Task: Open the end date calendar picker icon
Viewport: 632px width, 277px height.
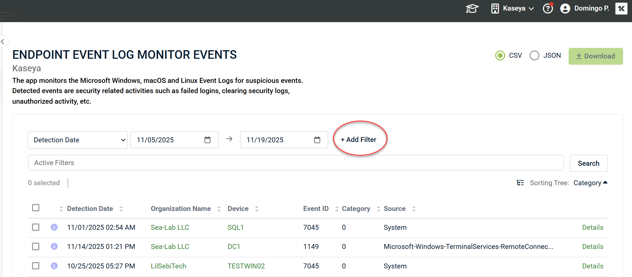Action: click(317, 140)
